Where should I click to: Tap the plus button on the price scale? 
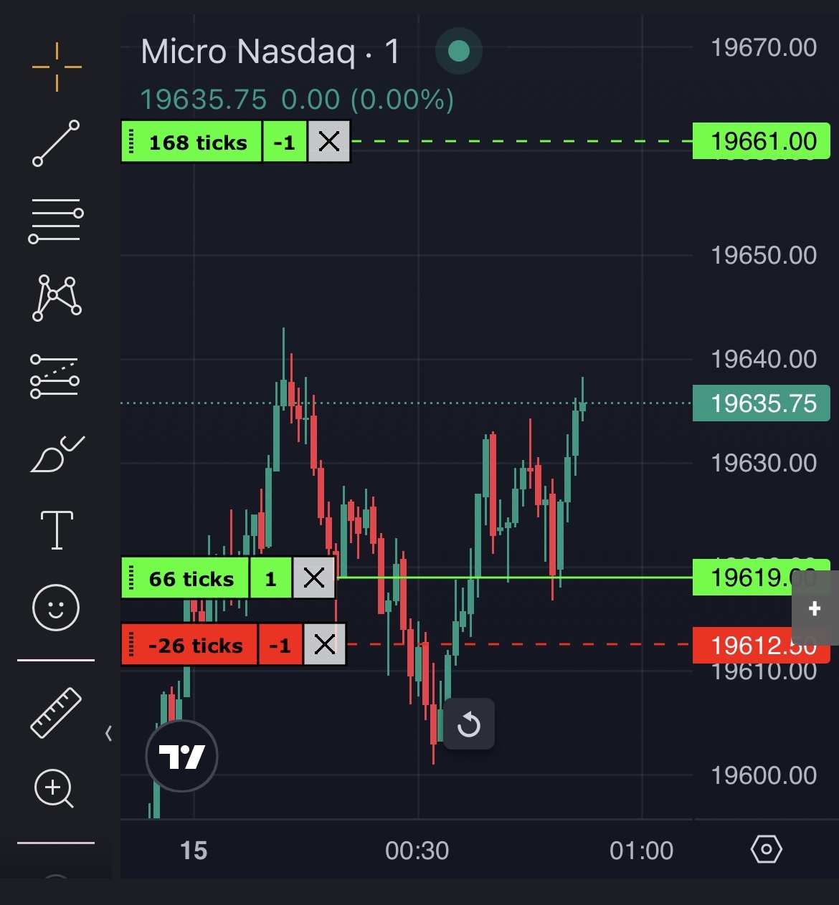815,608
